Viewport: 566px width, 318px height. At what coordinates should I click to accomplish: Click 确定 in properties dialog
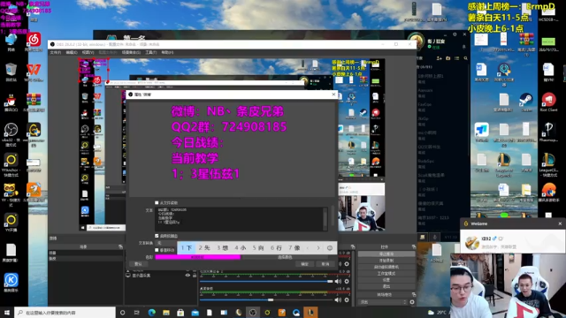(x=304, y=264)
